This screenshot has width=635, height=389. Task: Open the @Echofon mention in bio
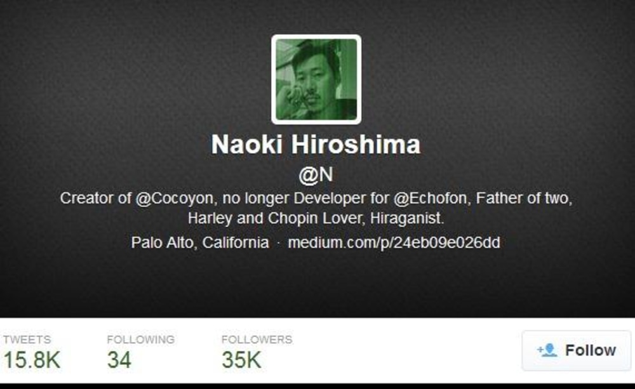(430, 199)
